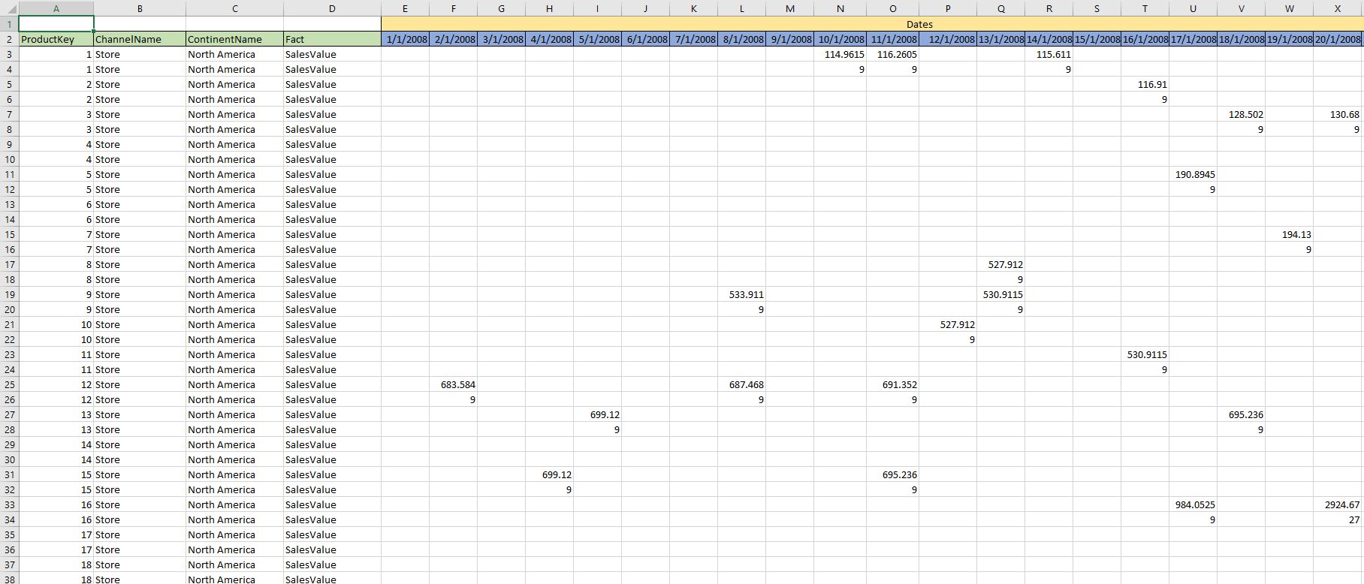This screenshot has width=1364, height=584.
Task: Click the select-all corner triangle
Action: click(9, 8)
